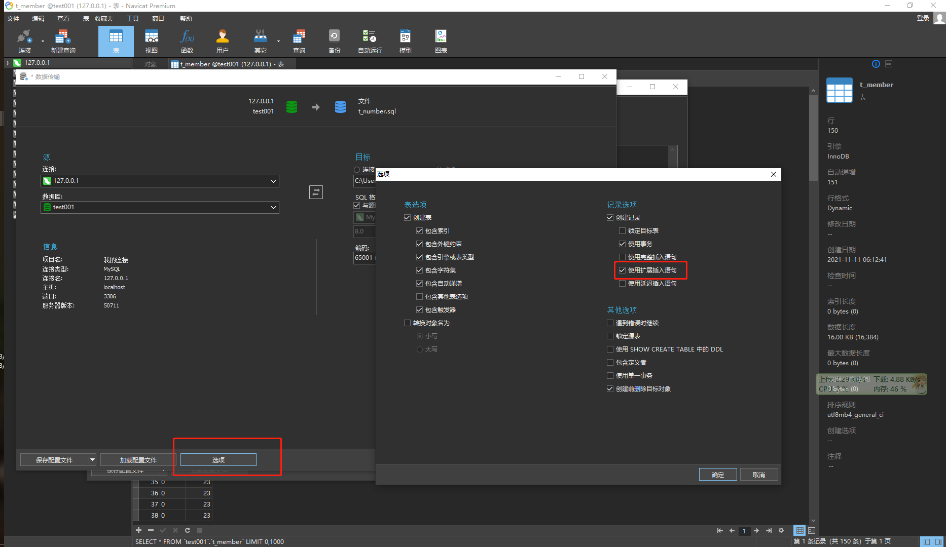Enable 使用 SHOW CREATE TABLE 中的 DDL
Viewport: 946px width, 547px height.
pos(610,349)
